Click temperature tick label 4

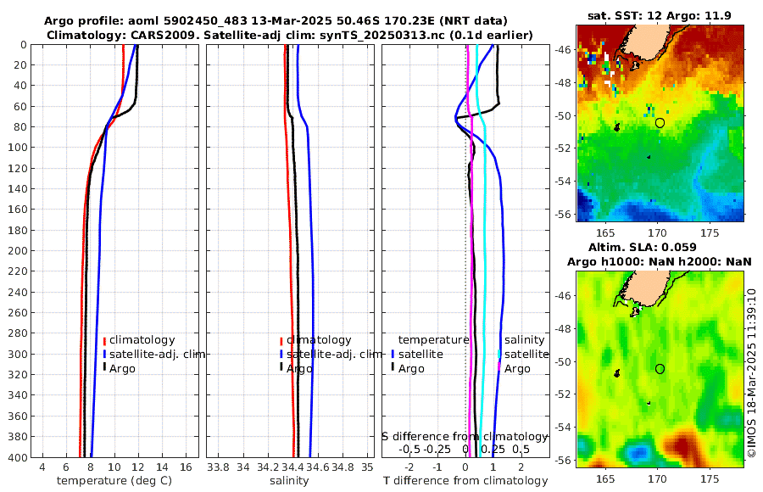point(42,467)
